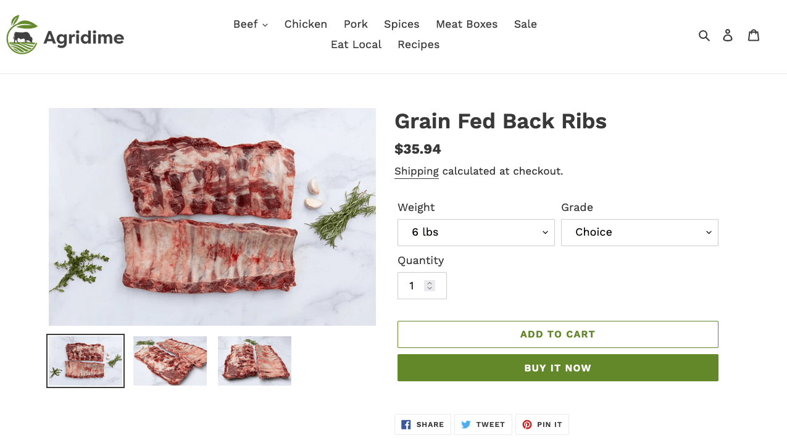Click the ADD TO CART button
Viewport: 787px width, 443px height.
click(x=557, y=334)
